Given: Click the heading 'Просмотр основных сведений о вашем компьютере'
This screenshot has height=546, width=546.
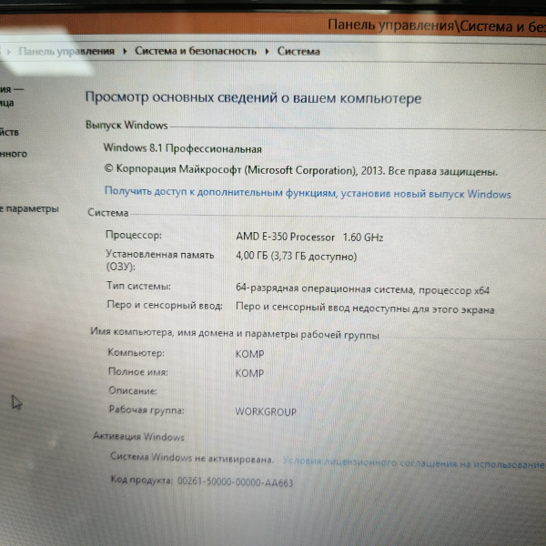Looking at the screenshot, I should (253, 98).
